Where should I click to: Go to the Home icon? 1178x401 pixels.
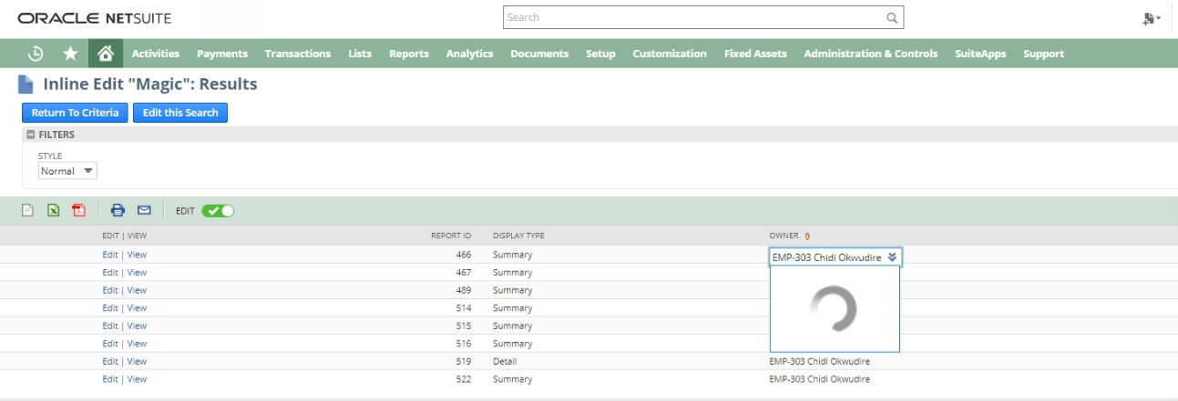click(x=106, y=54)
